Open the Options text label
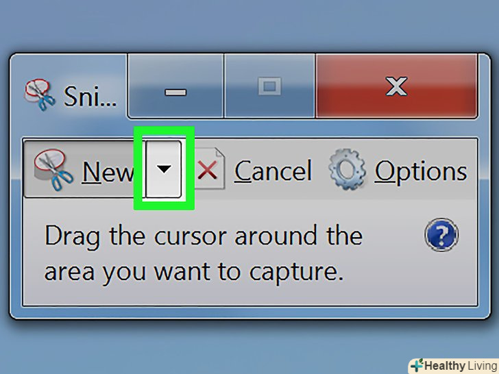499x374 pixels. [x=421, y=172]
